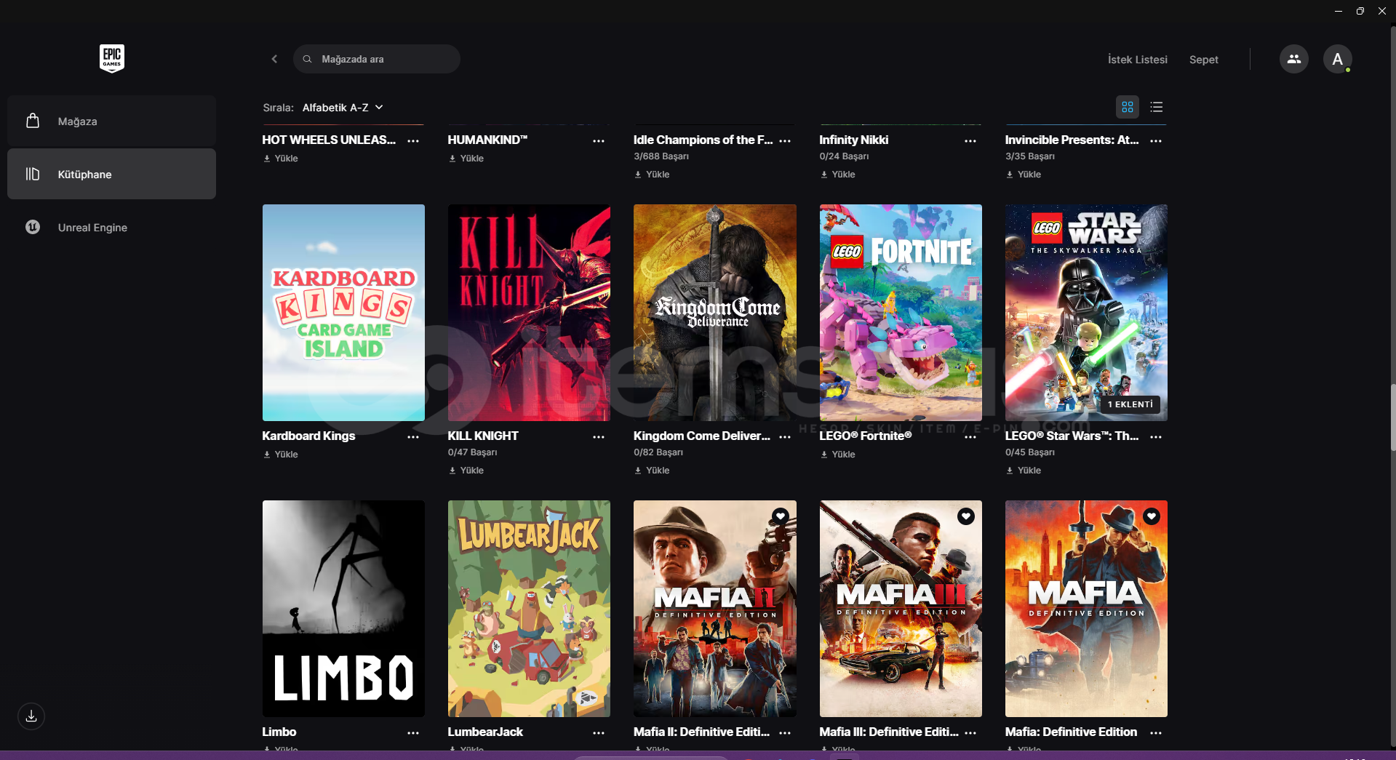Image resolution: width=1396 pixels, height=760 pixels.
Task: Select Kütüphane in the sidebar
Action: pos(111,174)
